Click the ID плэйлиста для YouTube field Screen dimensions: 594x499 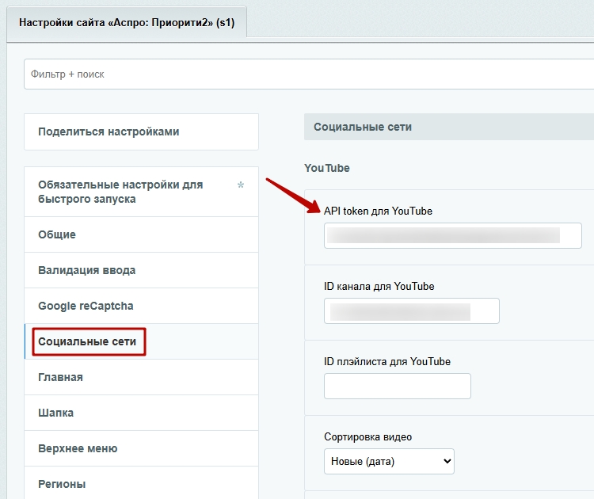coord(398,386)
